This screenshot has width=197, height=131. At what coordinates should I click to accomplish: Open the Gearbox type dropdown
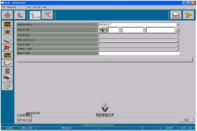coord(178,49)
